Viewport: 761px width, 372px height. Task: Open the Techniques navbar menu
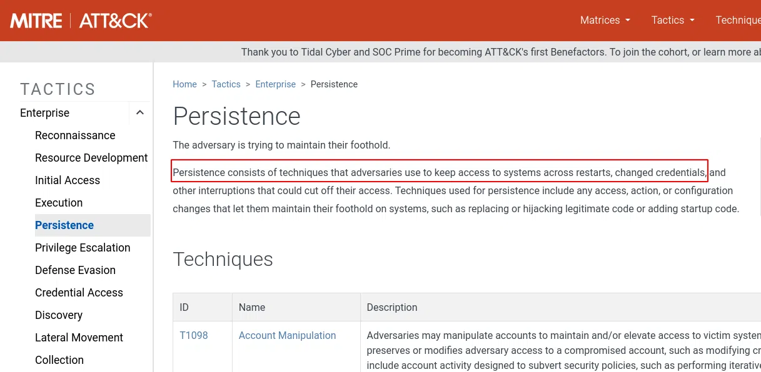click(738, 20)
